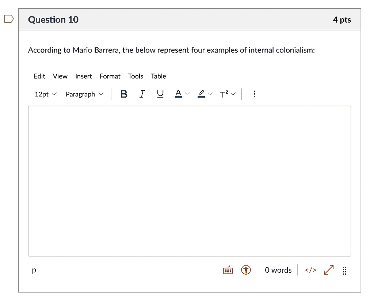The image size is (374, 303).
Task: Show more toolbar options via kebab menu
Action: 254,94
